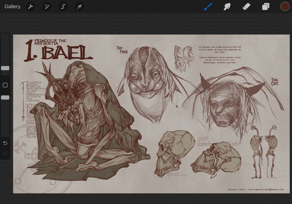Redo the last undone action
Image resolution: width=292 pixels, height=204 pixels.
pos(5,153)
